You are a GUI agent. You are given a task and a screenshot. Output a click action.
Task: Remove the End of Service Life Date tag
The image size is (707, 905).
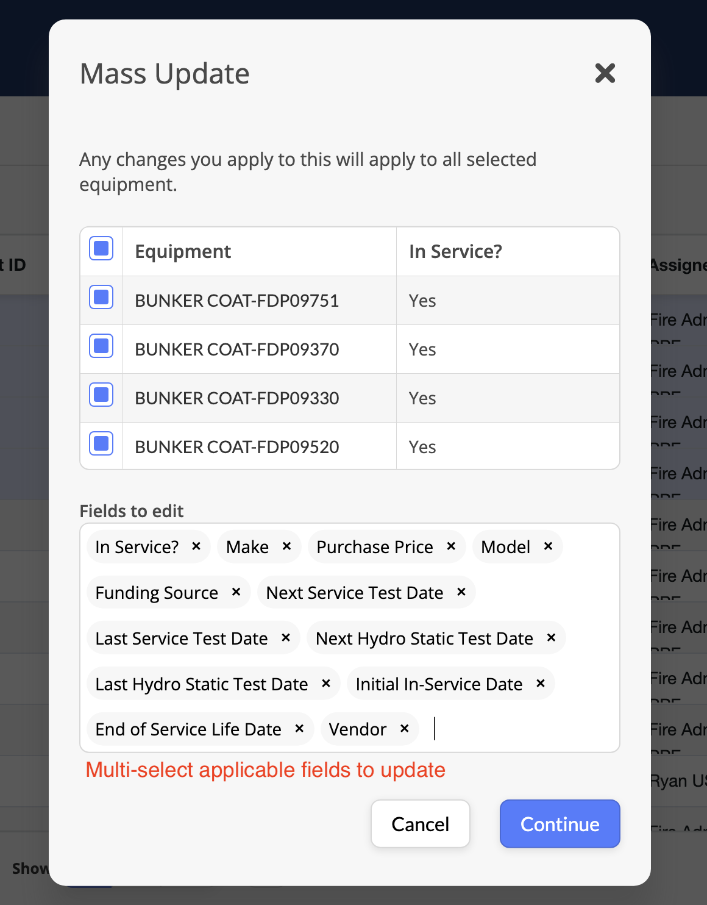(x=299, y=729)
